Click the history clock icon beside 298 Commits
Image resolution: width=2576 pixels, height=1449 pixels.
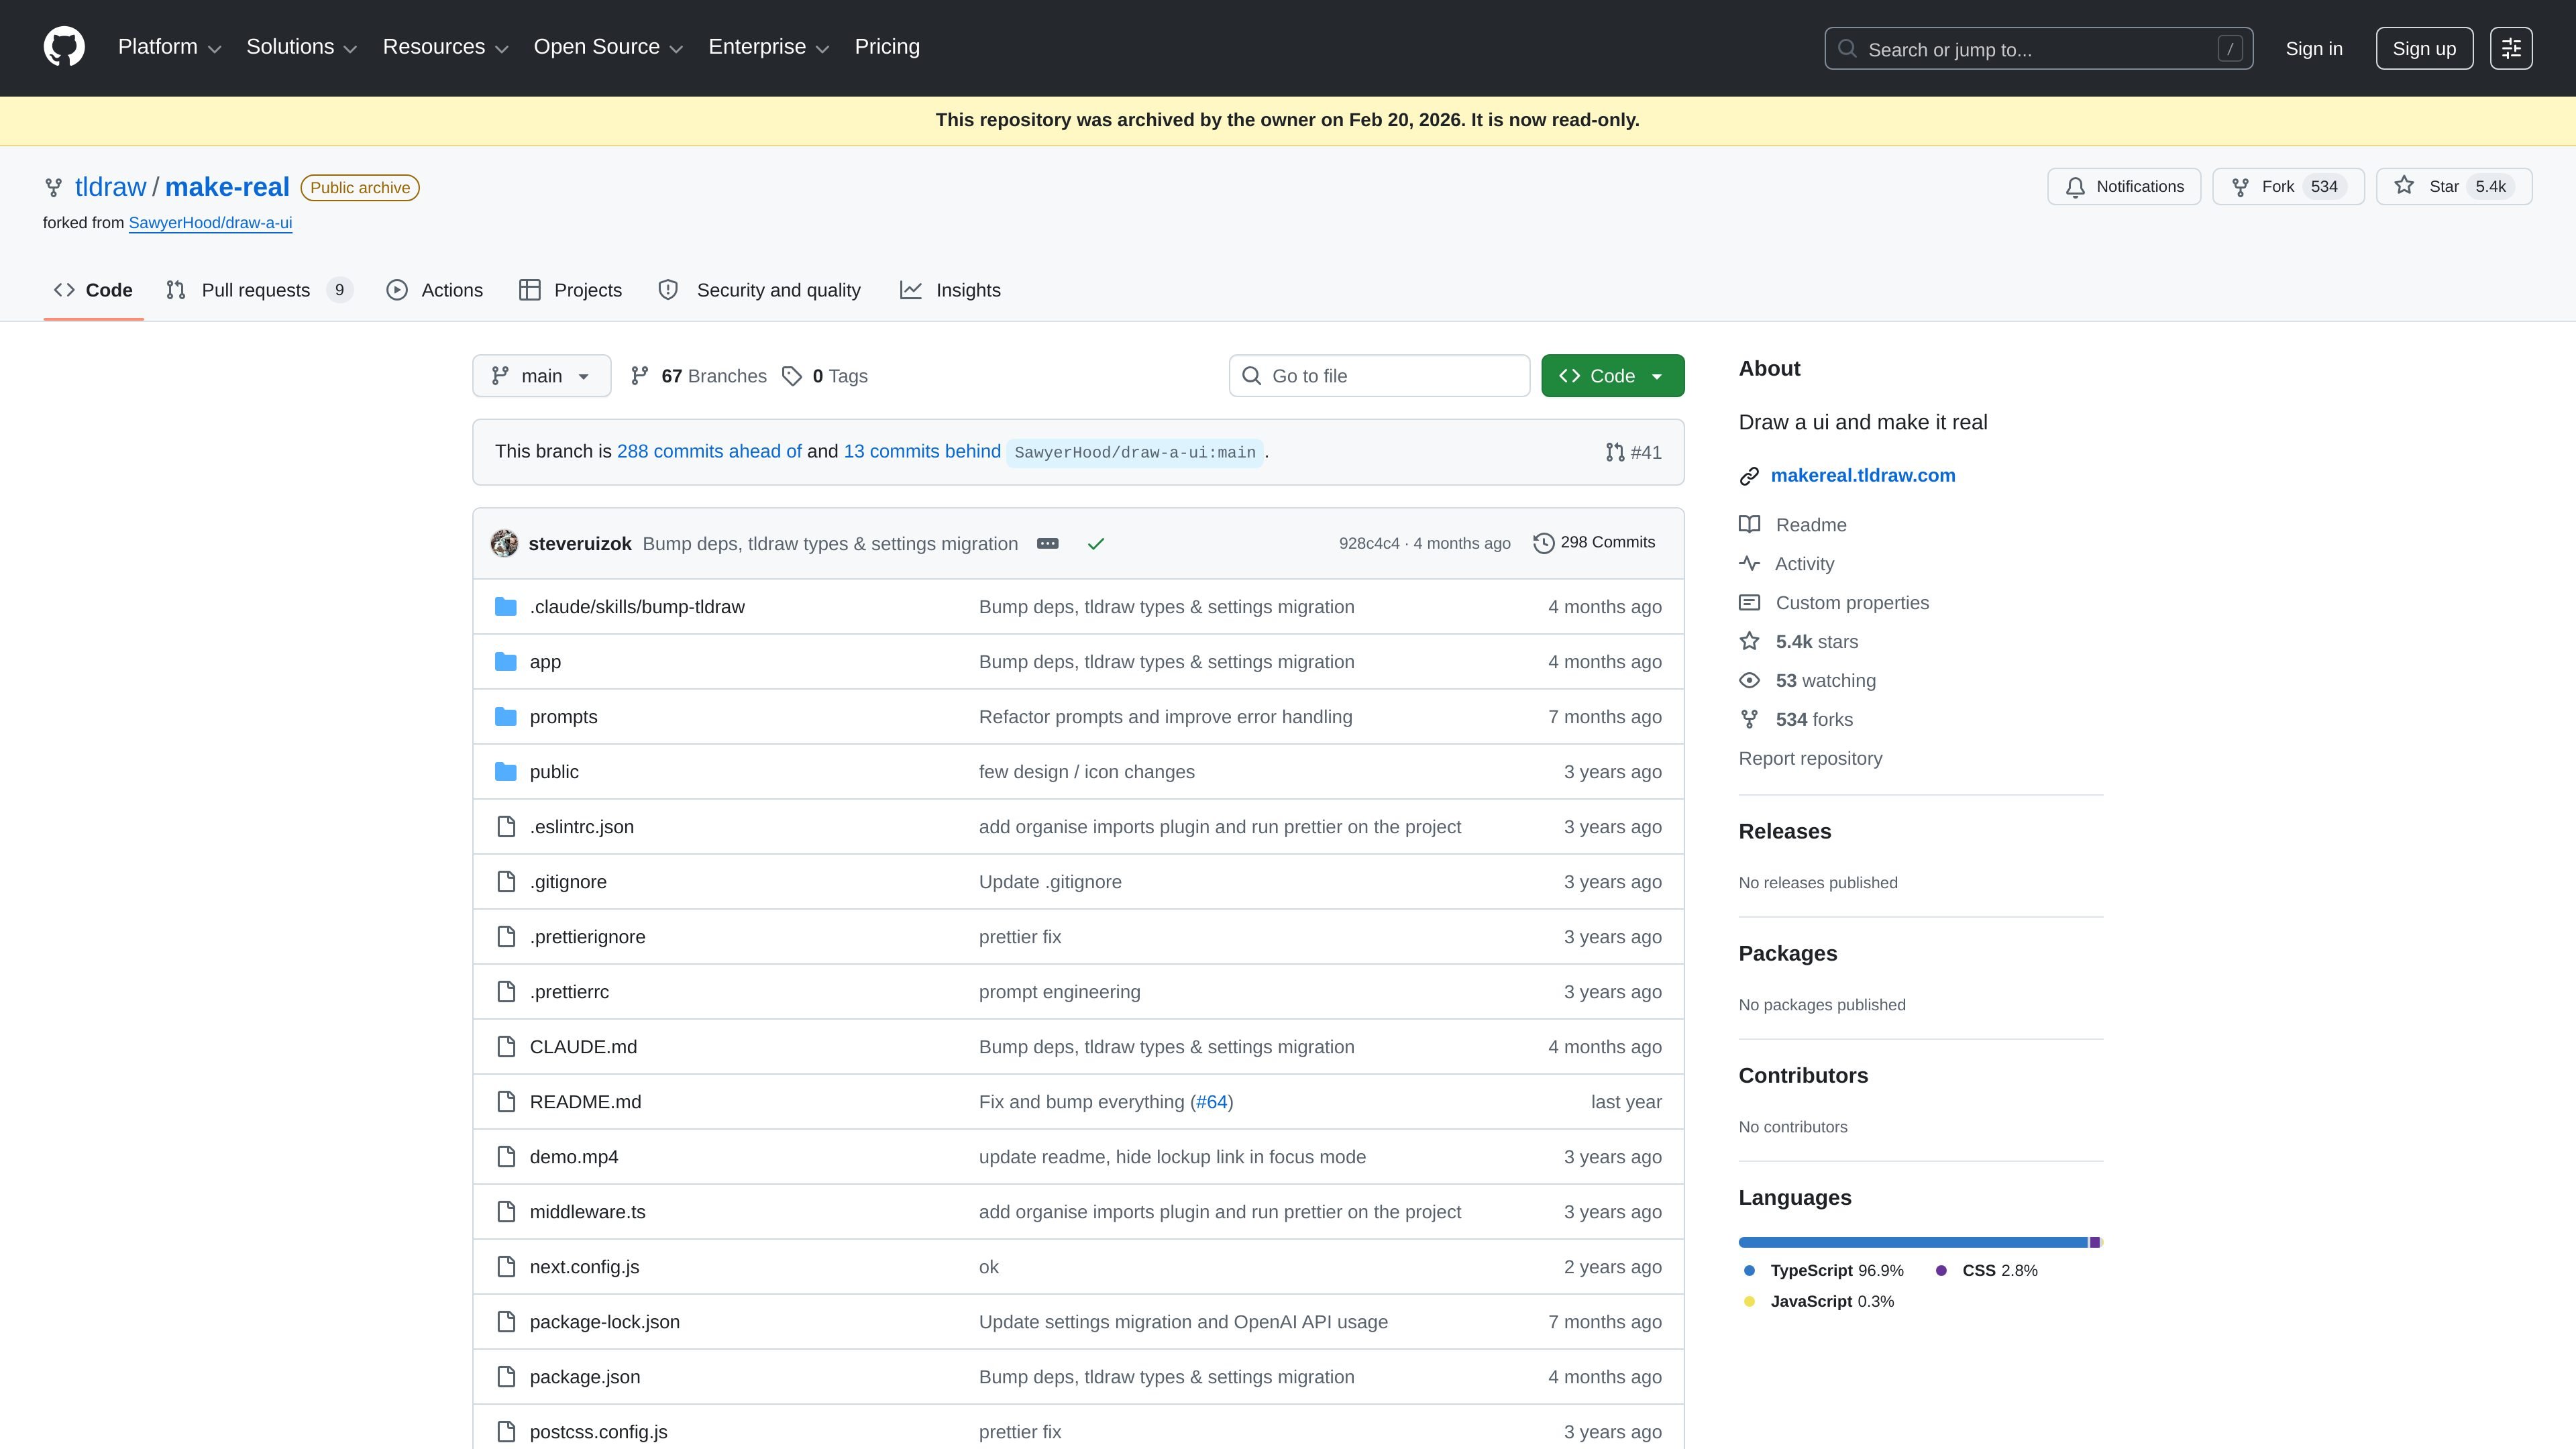point(1544,543)
